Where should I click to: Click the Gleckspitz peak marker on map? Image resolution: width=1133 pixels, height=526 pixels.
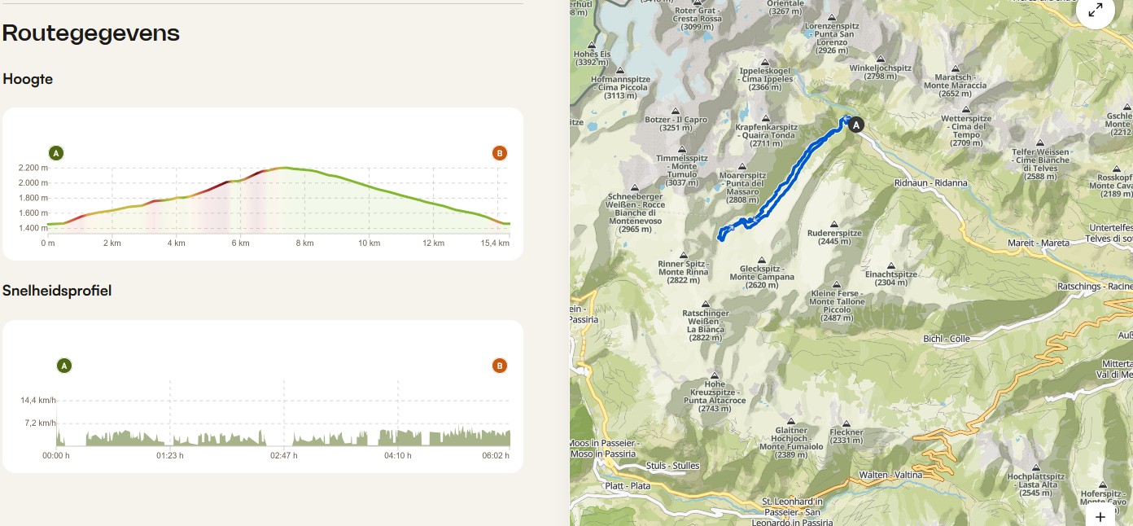click(x=761, y=260)
